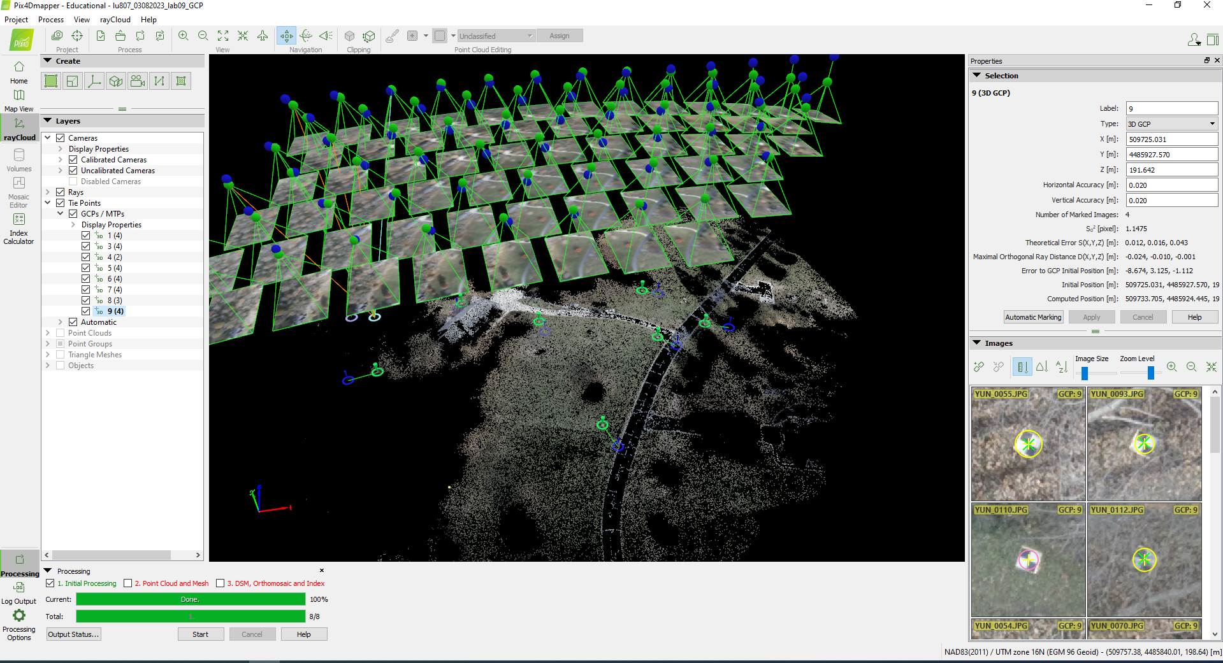Sort images by distance ruler icon
The image size is (1223, 663).
[x=1022, y=367]
